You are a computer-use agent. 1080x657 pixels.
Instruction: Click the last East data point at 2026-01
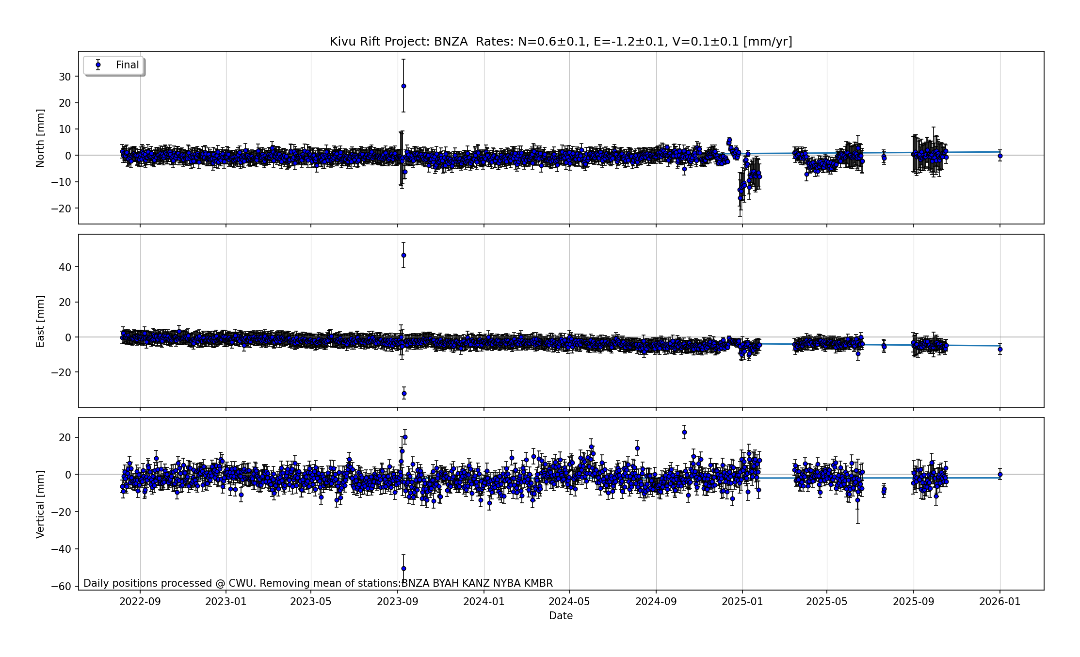tap(1000, 350)
